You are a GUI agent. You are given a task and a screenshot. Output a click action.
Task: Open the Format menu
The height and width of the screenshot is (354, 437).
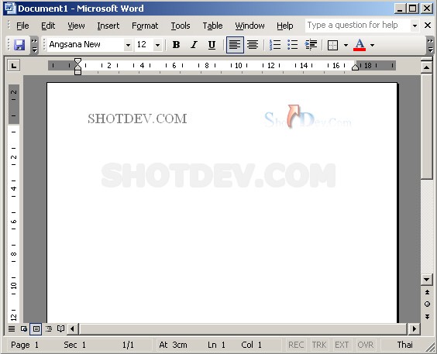click(x=145, y=26)
